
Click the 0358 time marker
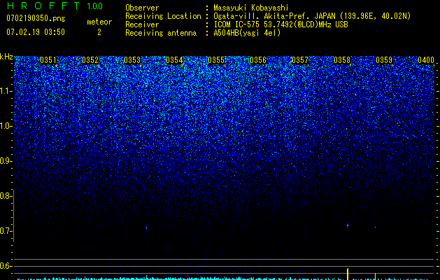[x=342, y=60]
